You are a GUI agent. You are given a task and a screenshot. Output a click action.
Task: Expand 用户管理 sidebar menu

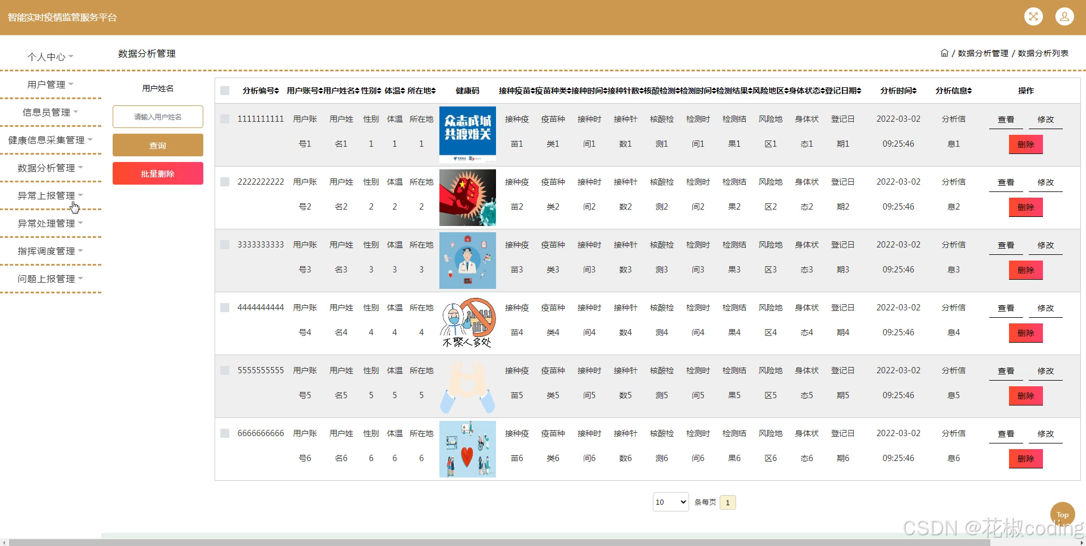50,84
